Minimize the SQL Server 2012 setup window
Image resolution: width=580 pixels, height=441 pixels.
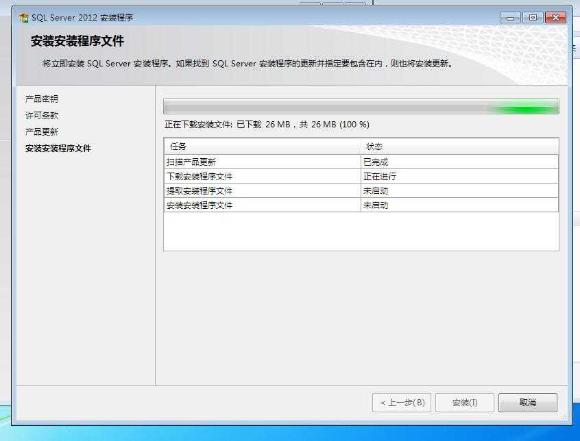[x=510, y=17]
